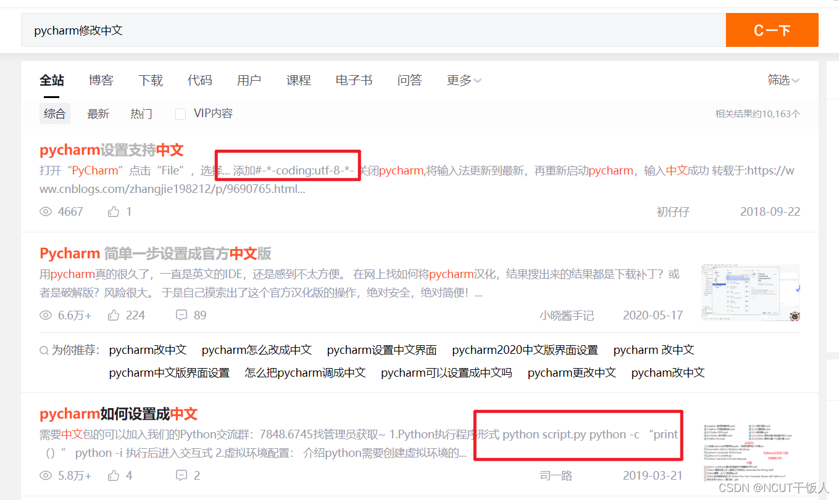Switch to the 课程 tab
Viewport: 839px width, 500px height.
[299, 80]
